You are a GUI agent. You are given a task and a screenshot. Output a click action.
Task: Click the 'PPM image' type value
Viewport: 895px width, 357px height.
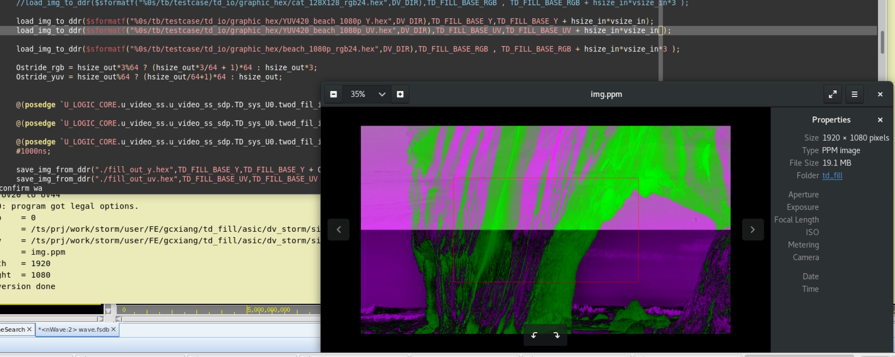(841, 151)
